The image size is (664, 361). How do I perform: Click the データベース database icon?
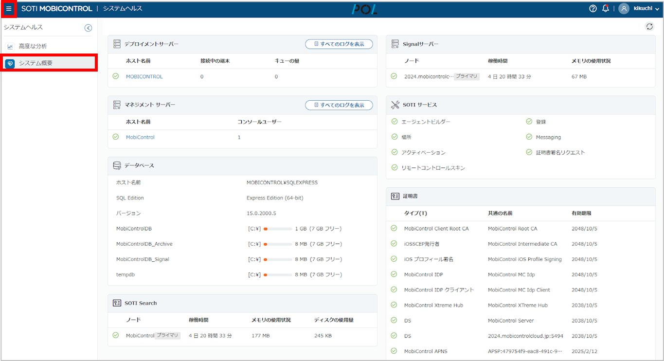tap(117, 166)
